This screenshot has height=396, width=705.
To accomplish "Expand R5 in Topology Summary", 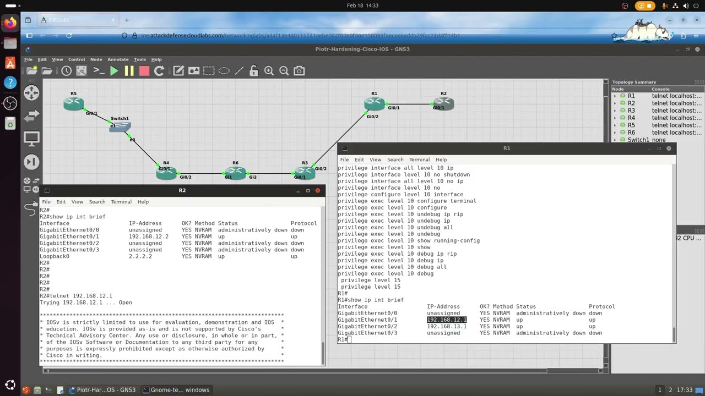I will tap(616, 125).
